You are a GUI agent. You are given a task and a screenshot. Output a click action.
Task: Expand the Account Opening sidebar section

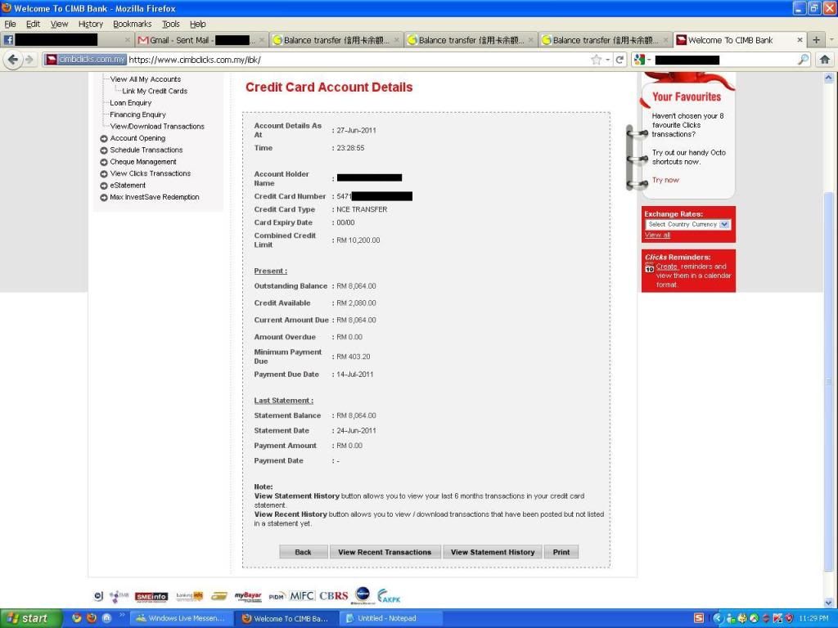click(x=137, y=138)
